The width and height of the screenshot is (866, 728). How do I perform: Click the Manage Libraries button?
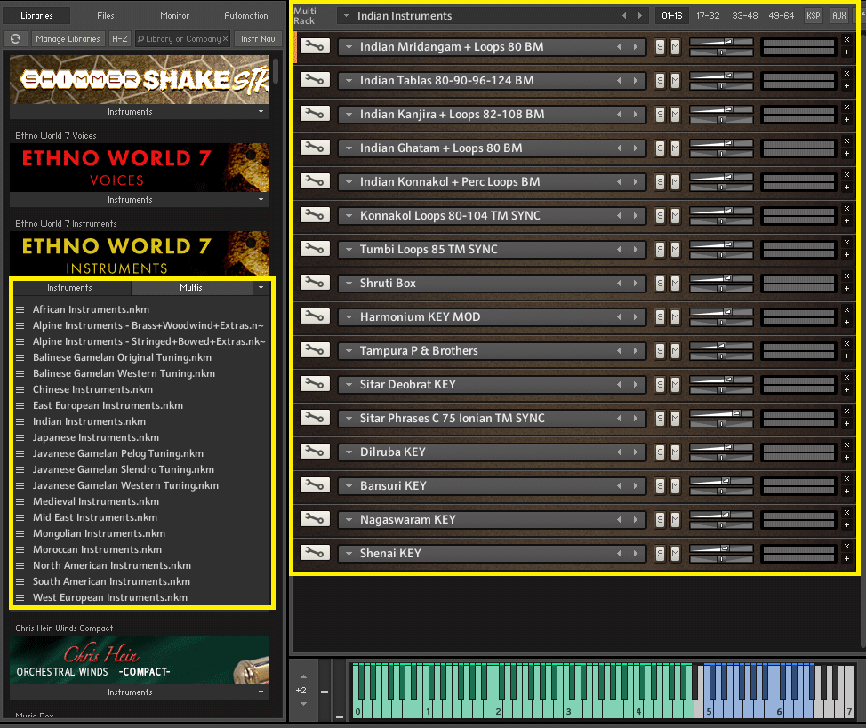(68, 38)
